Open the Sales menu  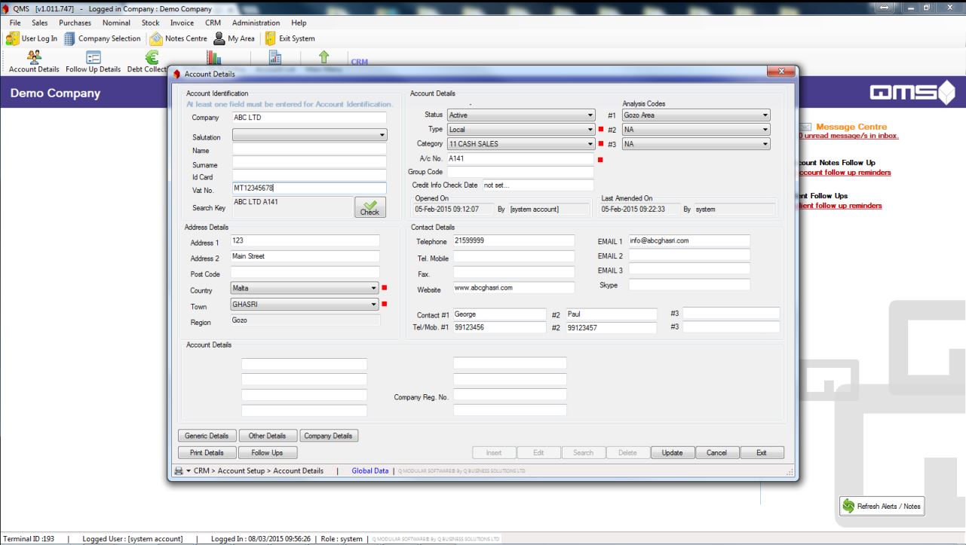point(39,23)
